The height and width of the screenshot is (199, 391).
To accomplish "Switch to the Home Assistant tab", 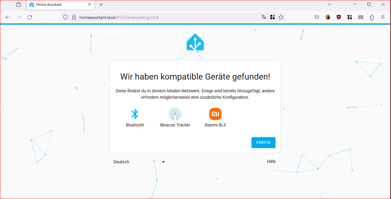I will 60,5.
